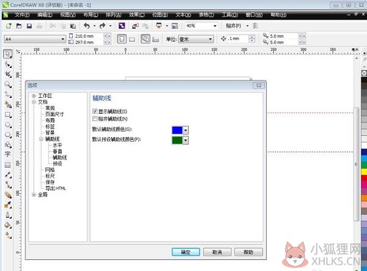Click the blue default guideline color swatch

177,130
